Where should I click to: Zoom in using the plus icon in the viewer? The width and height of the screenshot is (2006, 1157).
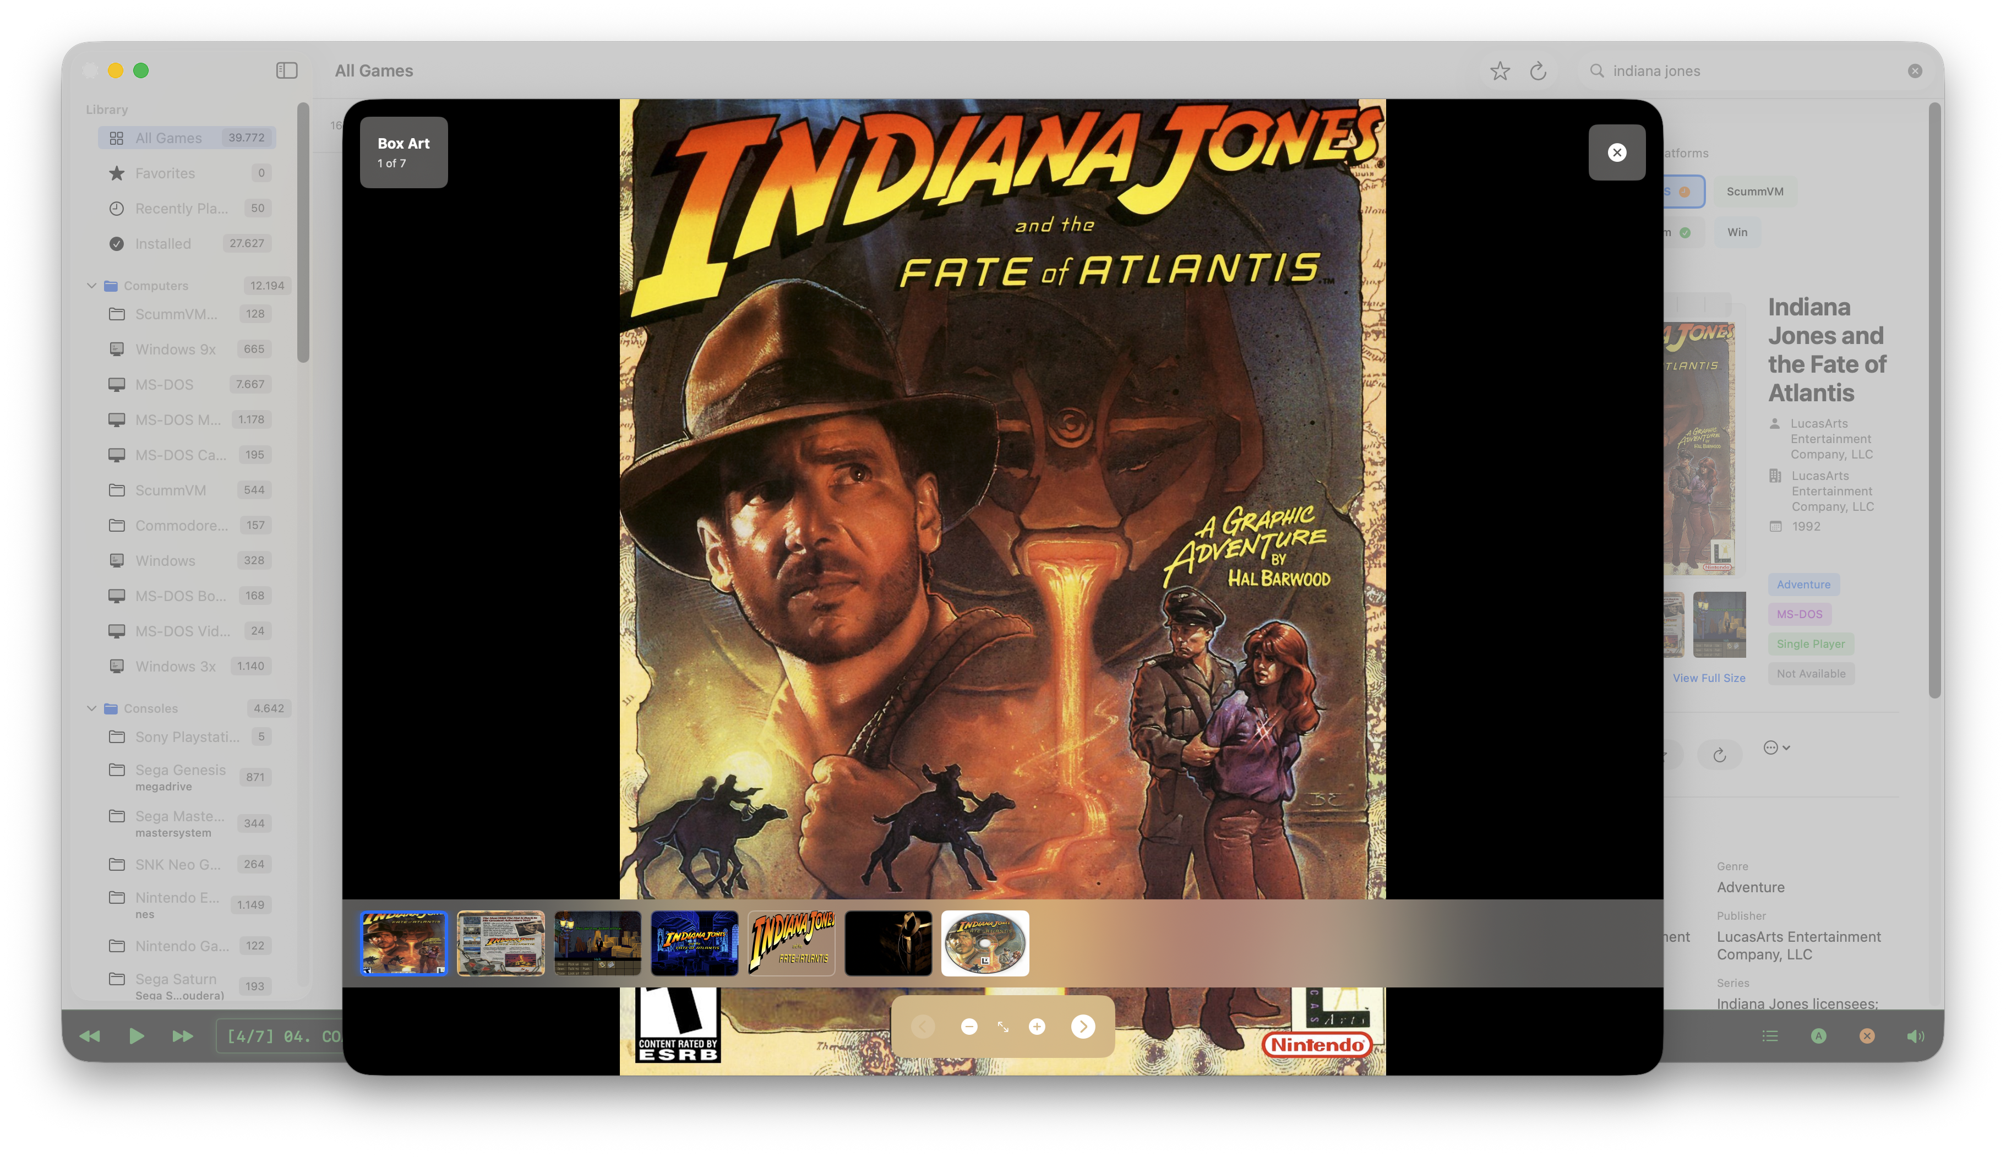tap(1037, 1026)
